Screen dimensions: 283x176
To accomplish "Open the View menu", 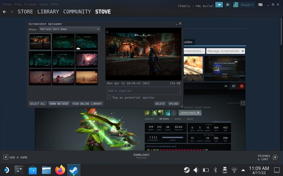I will [x=18, y=4].
